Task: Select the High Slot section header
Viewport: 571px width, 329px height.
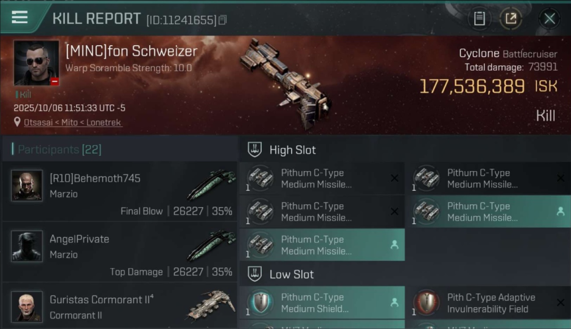Action: pyautogui.click(x=293, y=150)
